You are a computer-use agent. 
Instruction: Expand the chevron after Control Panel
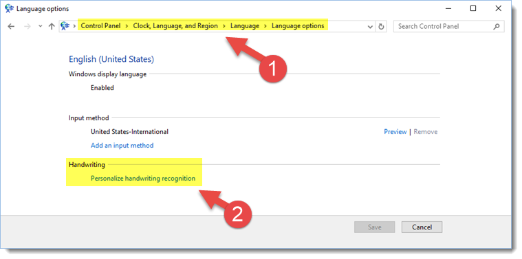click(x=127, y=26)
